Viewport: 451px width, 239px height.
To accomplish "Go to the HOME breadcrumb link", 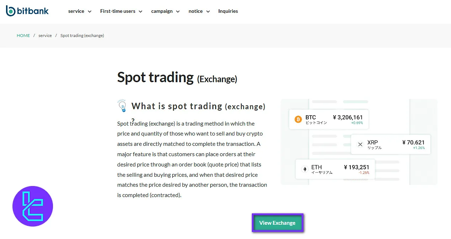I will [23, 36].
